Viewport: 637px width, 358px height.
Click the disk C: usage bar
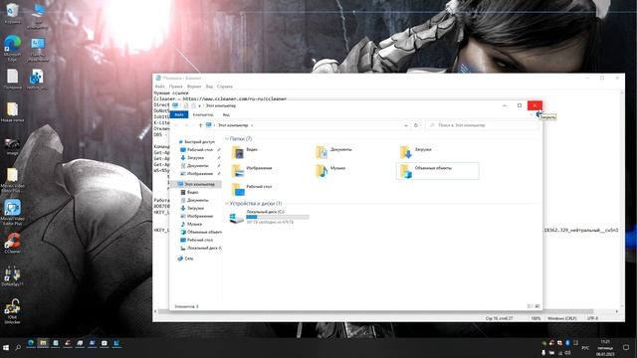pyautogui.click(x=278, y=217)
